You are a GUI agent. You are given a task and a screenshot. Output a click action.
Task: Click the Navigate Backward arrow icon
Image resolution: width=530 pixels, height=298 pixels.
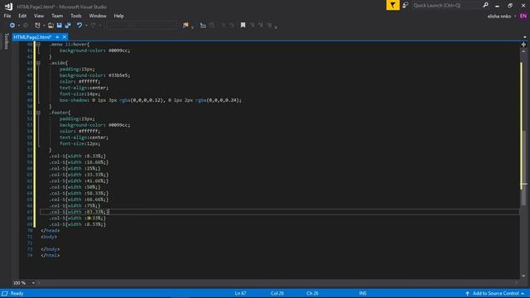point(12,26)
